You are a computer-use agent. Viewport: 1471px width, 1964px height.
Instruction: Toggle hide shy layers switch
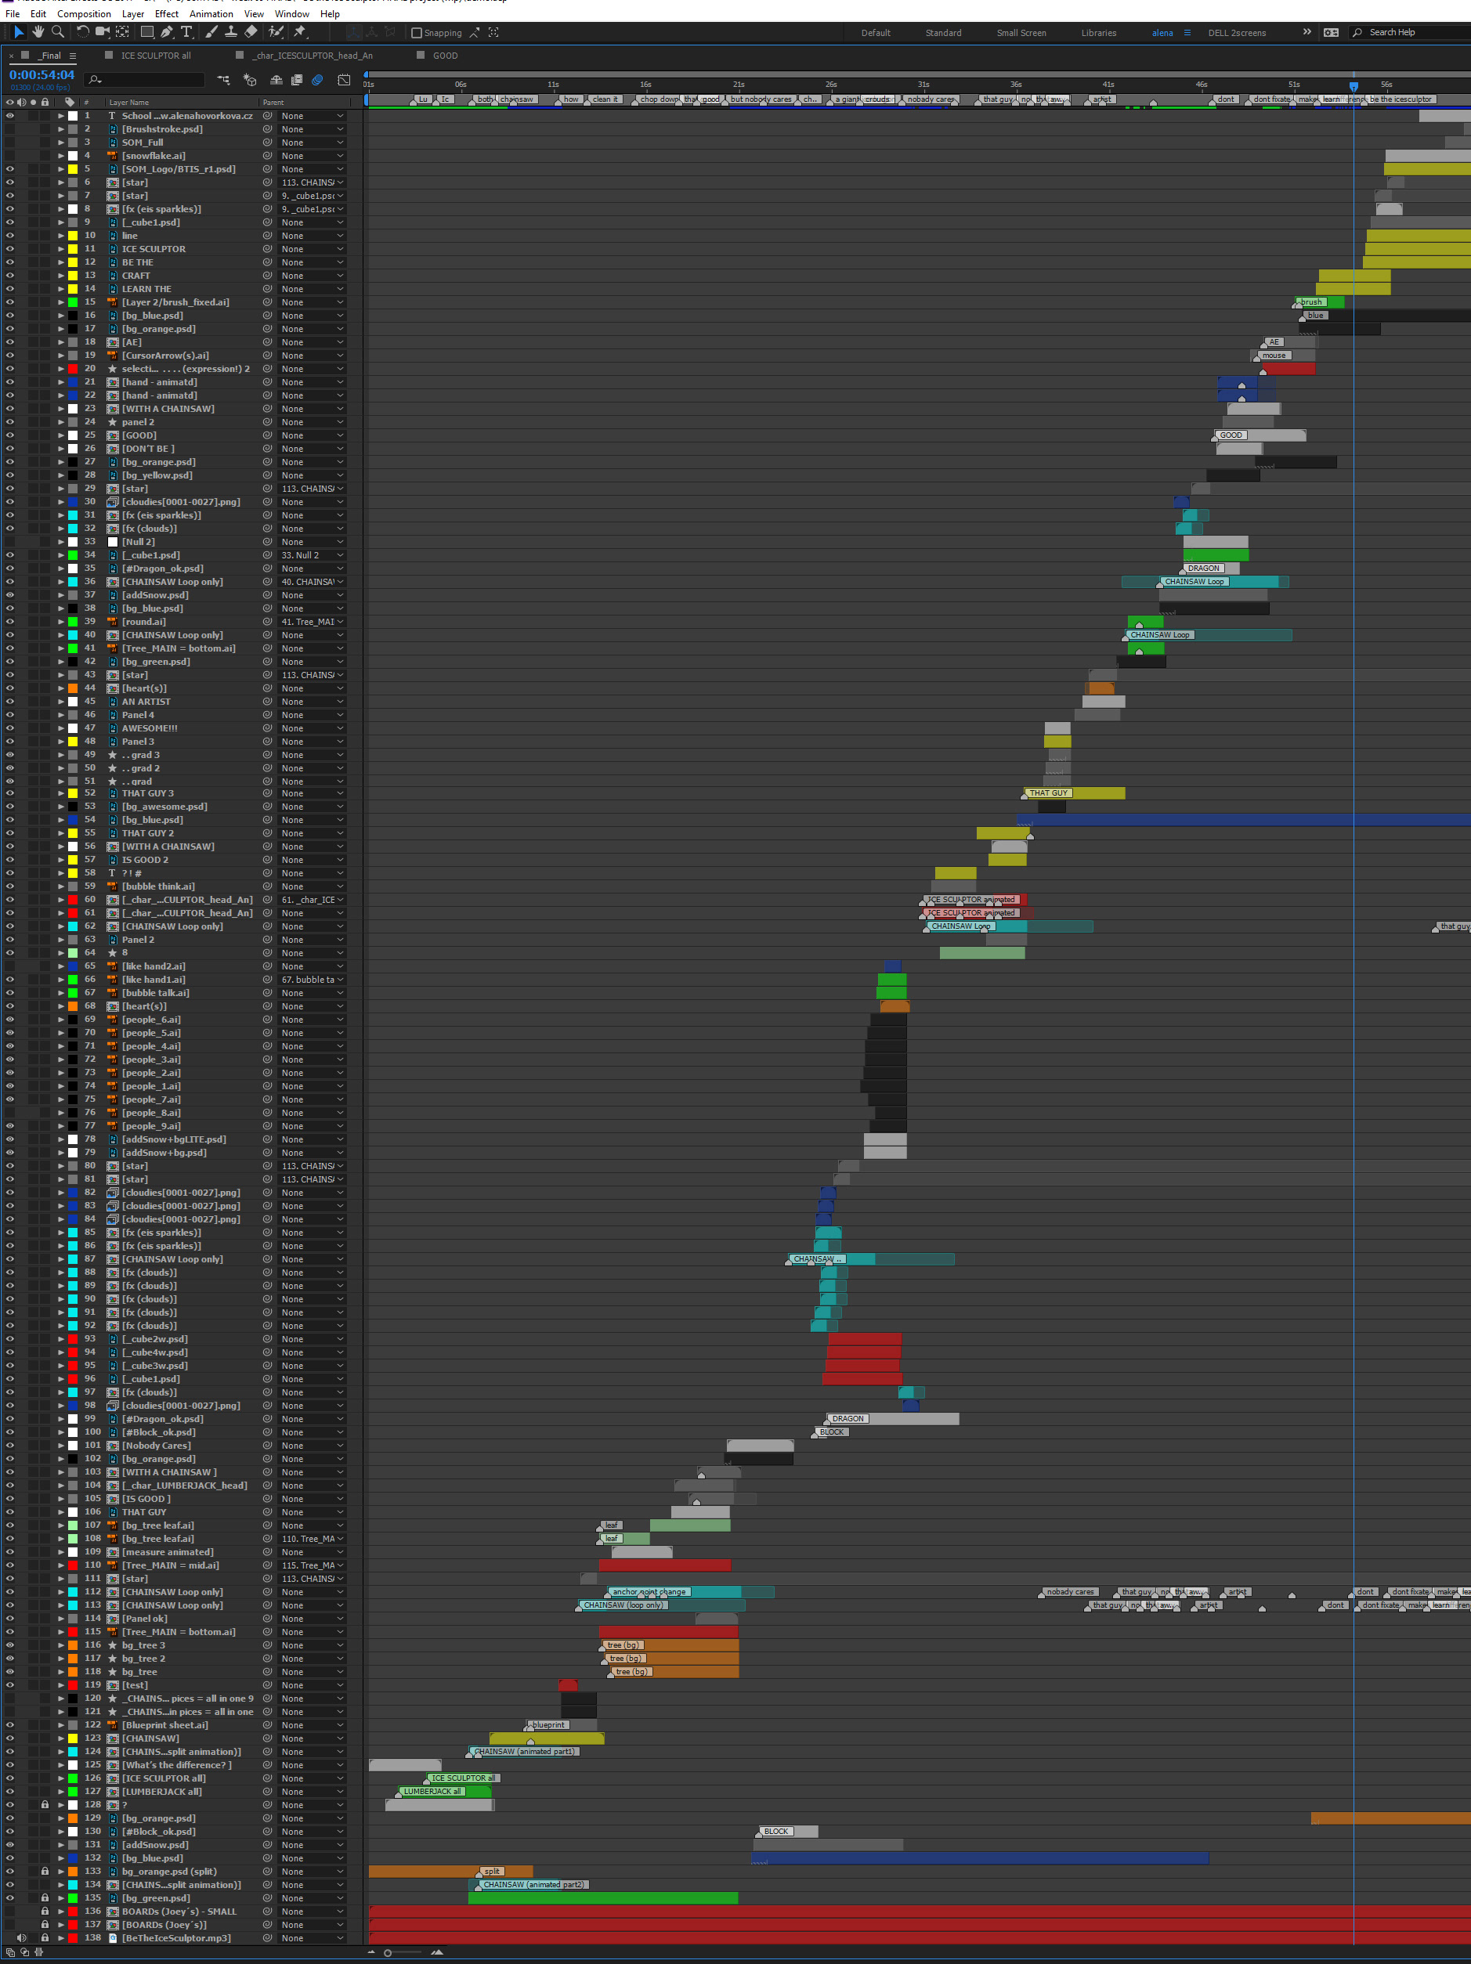(276, 80)
